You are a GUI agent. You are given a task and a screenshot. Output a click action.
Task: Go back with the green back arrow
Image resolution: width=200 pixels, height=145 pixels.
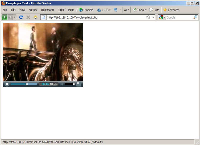4,17
